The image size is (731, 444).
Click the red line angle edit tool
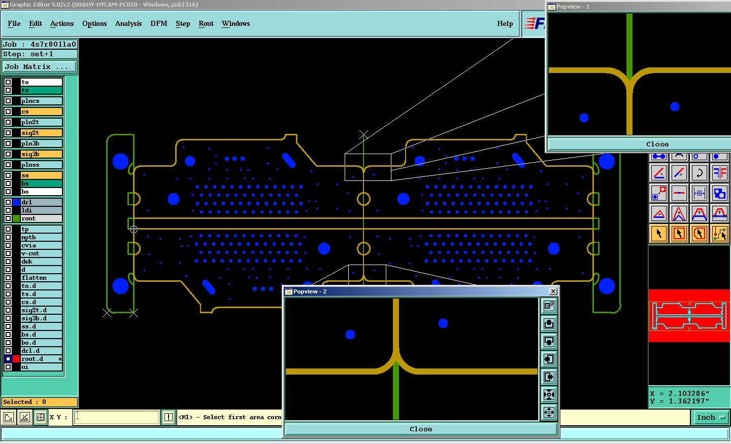[x=658, y=173]
